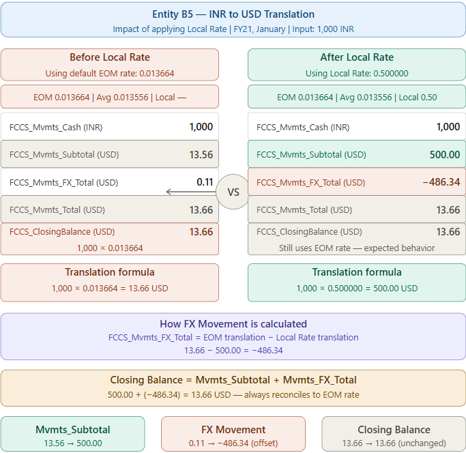The height and width of the screenshot is (453, 466).
Task: Select 13.66 Mvmts_Total value in Before column
Action: point(201,210)
